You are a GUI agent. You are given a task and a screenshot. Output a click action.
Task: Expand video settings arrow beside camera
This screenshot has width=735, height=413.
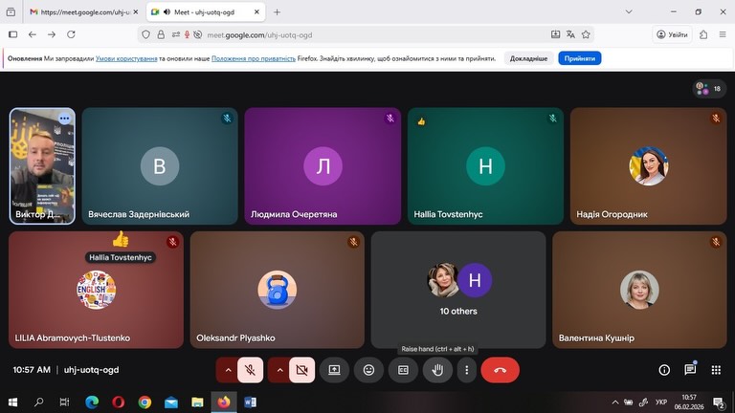pos(278,369)
